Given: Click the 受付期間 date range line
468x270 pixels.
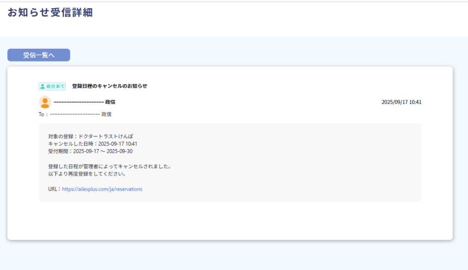Looking at the screenshot, I should 90,151.
